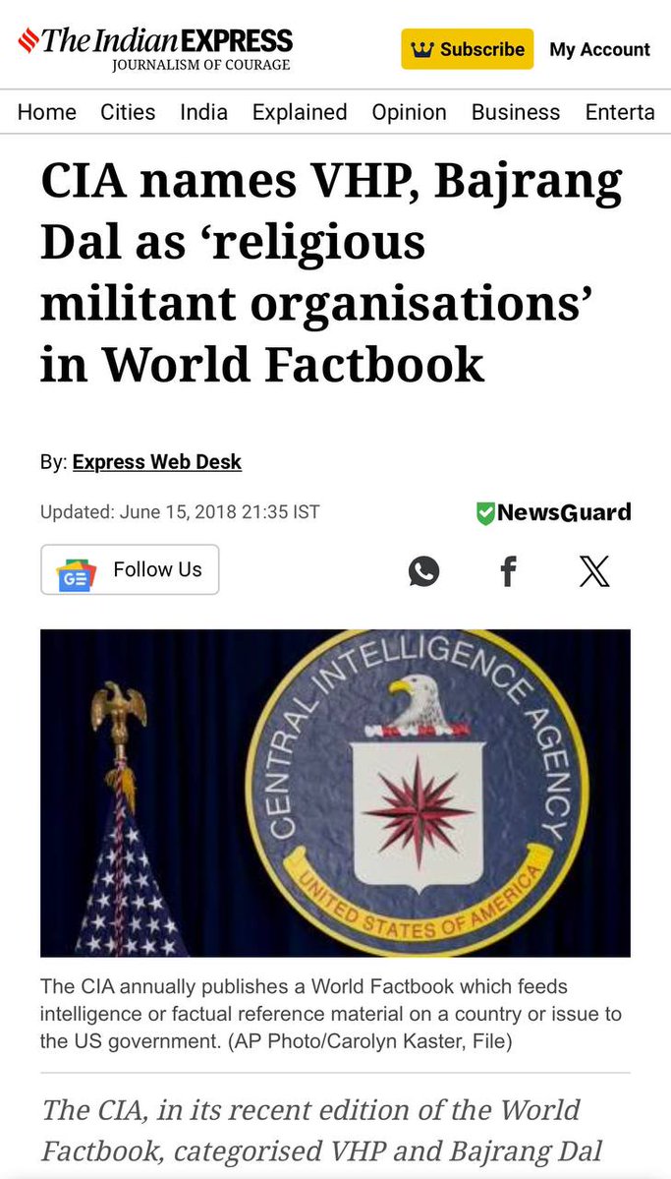671x1179 pixels.
Task: Share article on Facebook icon
Action: (x=509, y=570)
